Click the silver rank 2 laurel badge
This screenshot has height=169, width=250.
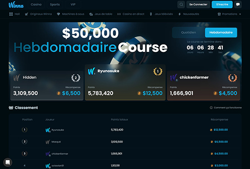pos(76,78)
